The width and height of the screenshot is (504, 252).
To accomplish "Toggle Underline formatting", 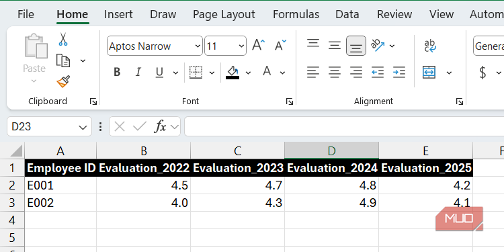I will point(159,73).
